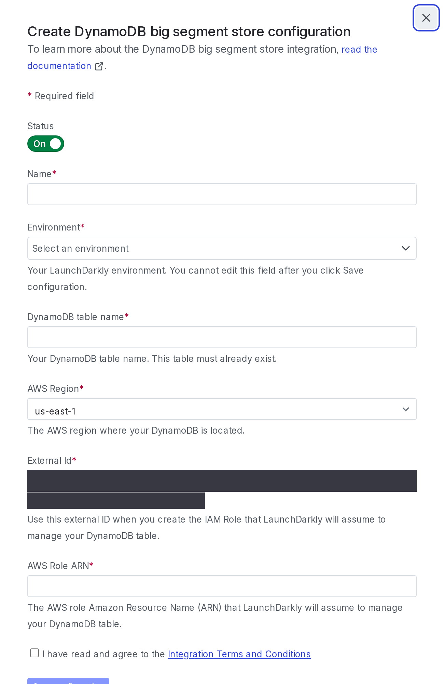The height and width of the screenshot is (684, 444).
Task: Click the chevron on the AWS Region selector
Action: (x=406, y=409)
